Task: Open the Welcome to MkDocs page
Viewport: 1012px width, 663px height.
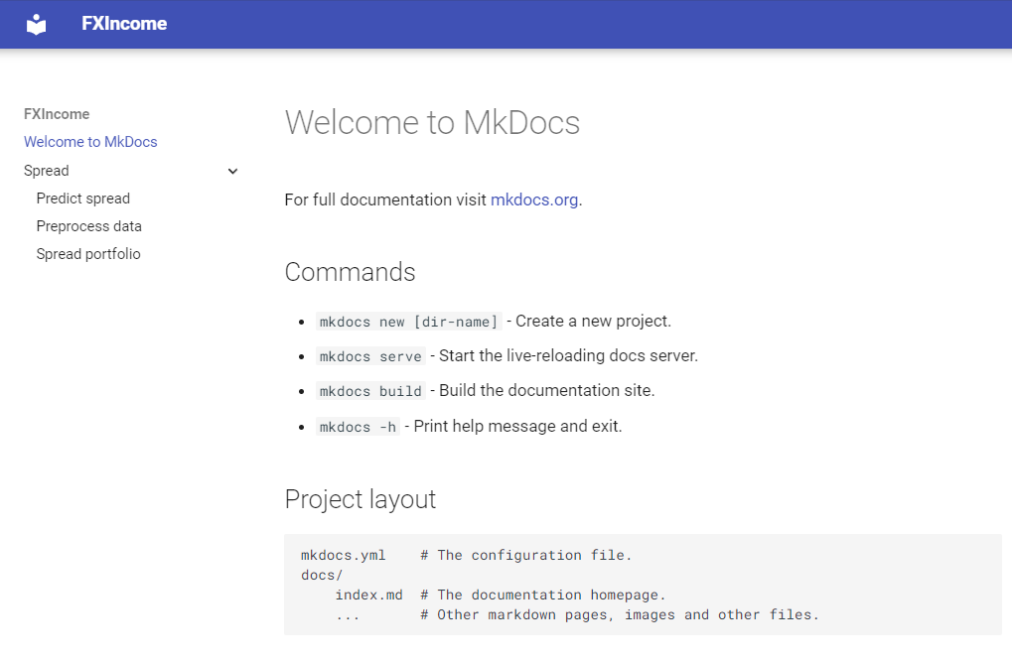Action: (90, 142)
